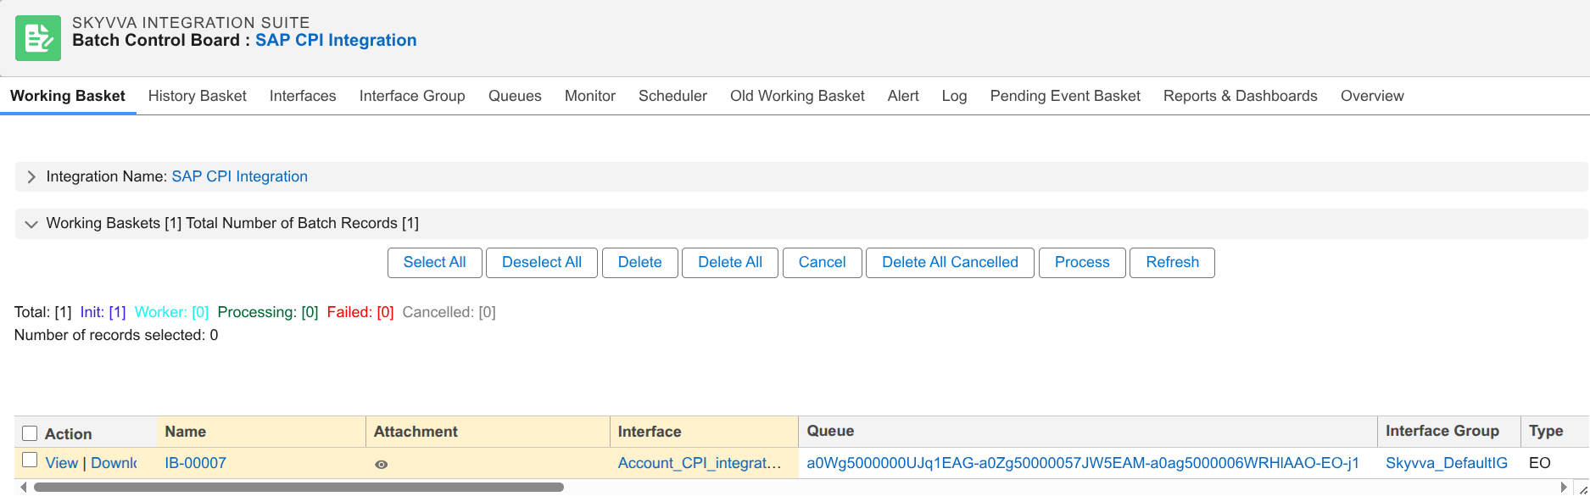Go to the Interfaces tab
The width and height of the screenshot is (1590, 502).
303,96
